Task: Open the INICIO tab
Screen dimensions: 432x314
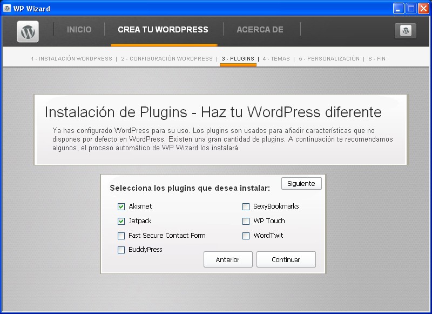Action: coord(79,30)
